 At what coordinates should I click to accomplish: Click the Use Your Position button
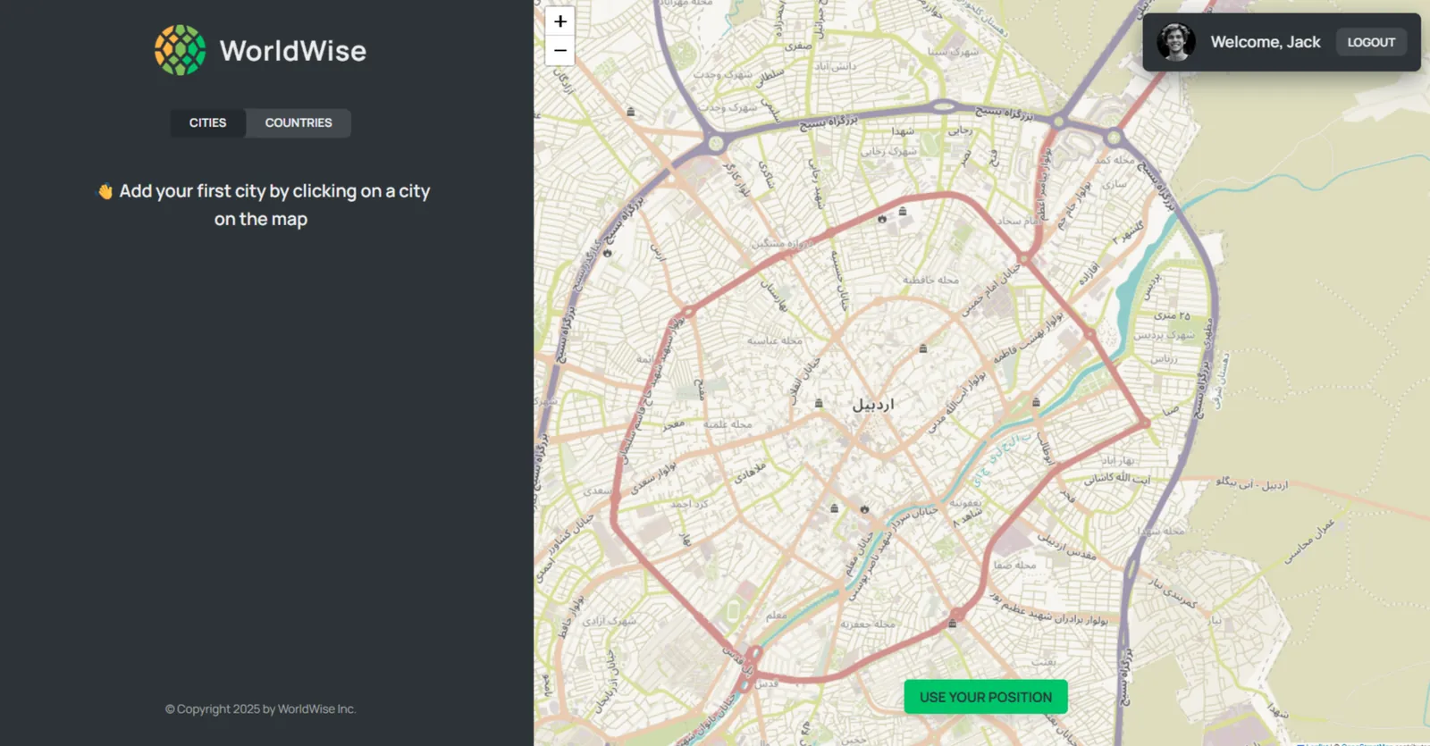pos(986,697)
